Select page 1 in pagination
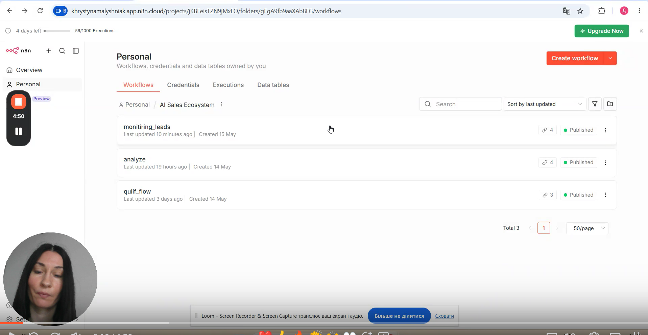 click(544, 228)
